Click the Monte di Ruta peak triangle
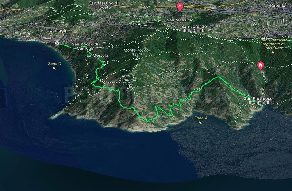Image resolution: width=292 pixels, height=191 pixels. pyautogui.click(x=139, y=24)
